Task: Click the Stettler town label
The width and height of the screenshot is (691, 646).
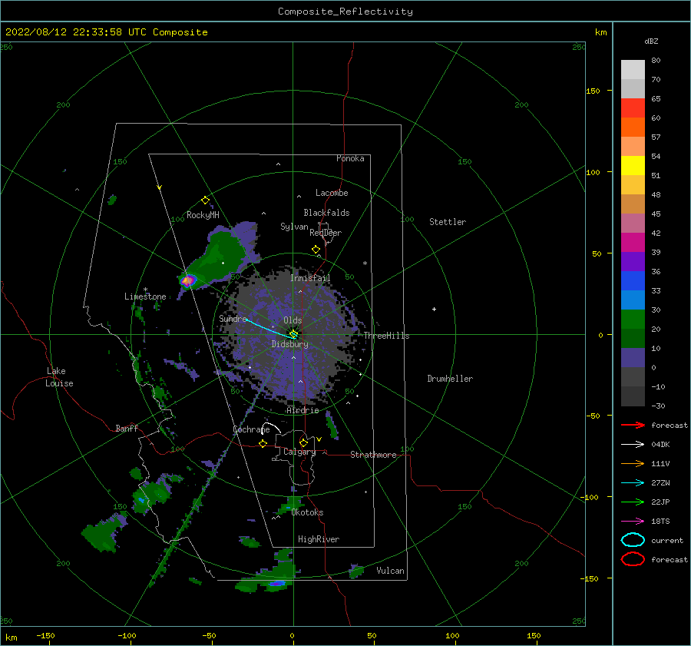Action: click(x=448, y=222)
